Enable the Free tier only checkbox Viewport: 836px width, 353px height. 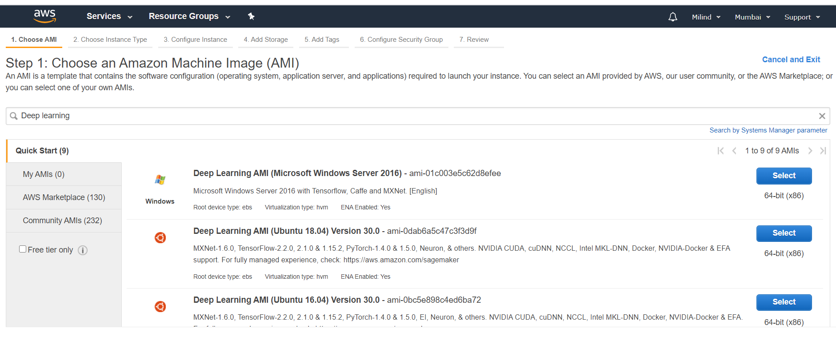[x=23, y=249]
